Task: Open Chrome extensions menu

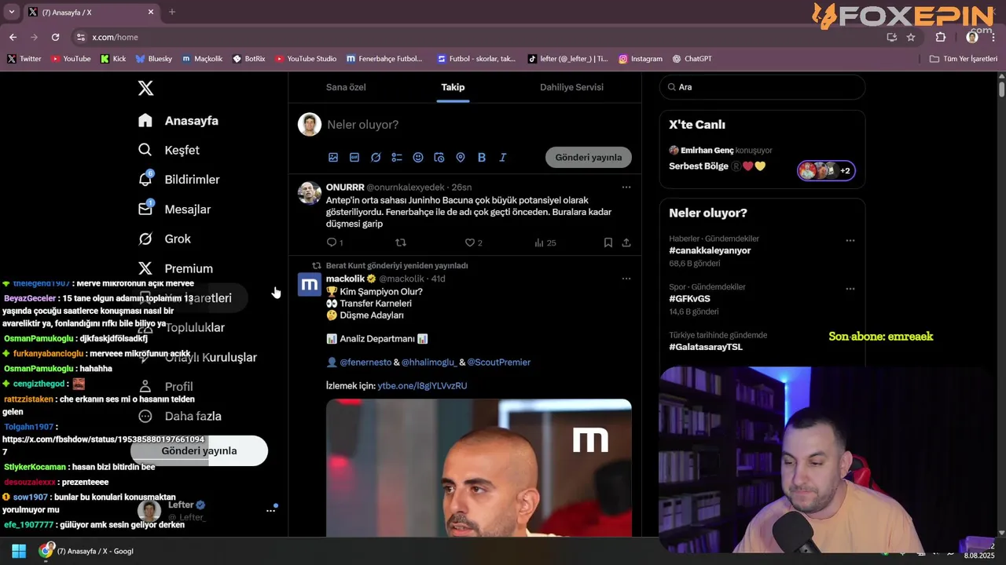Action: coord(941,37)
